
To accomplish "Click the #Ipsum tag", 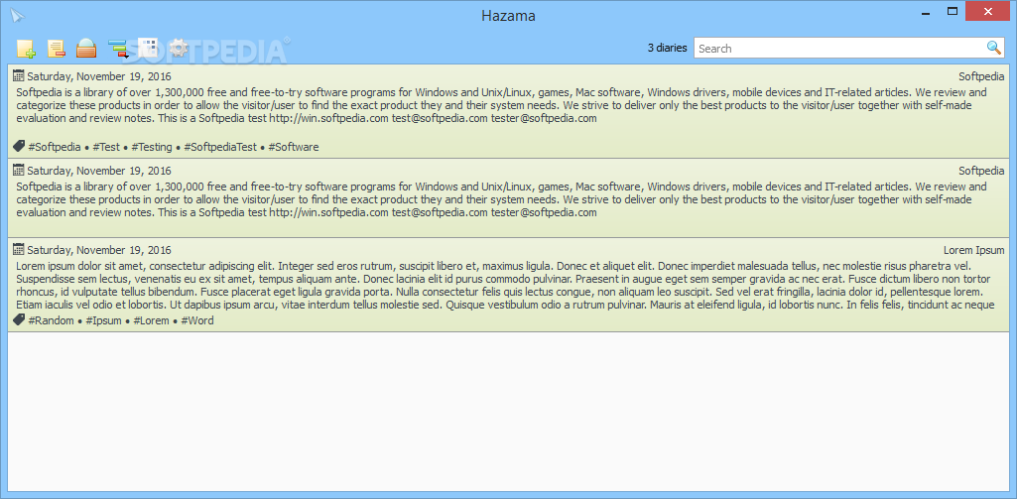I will pos(104,320).
